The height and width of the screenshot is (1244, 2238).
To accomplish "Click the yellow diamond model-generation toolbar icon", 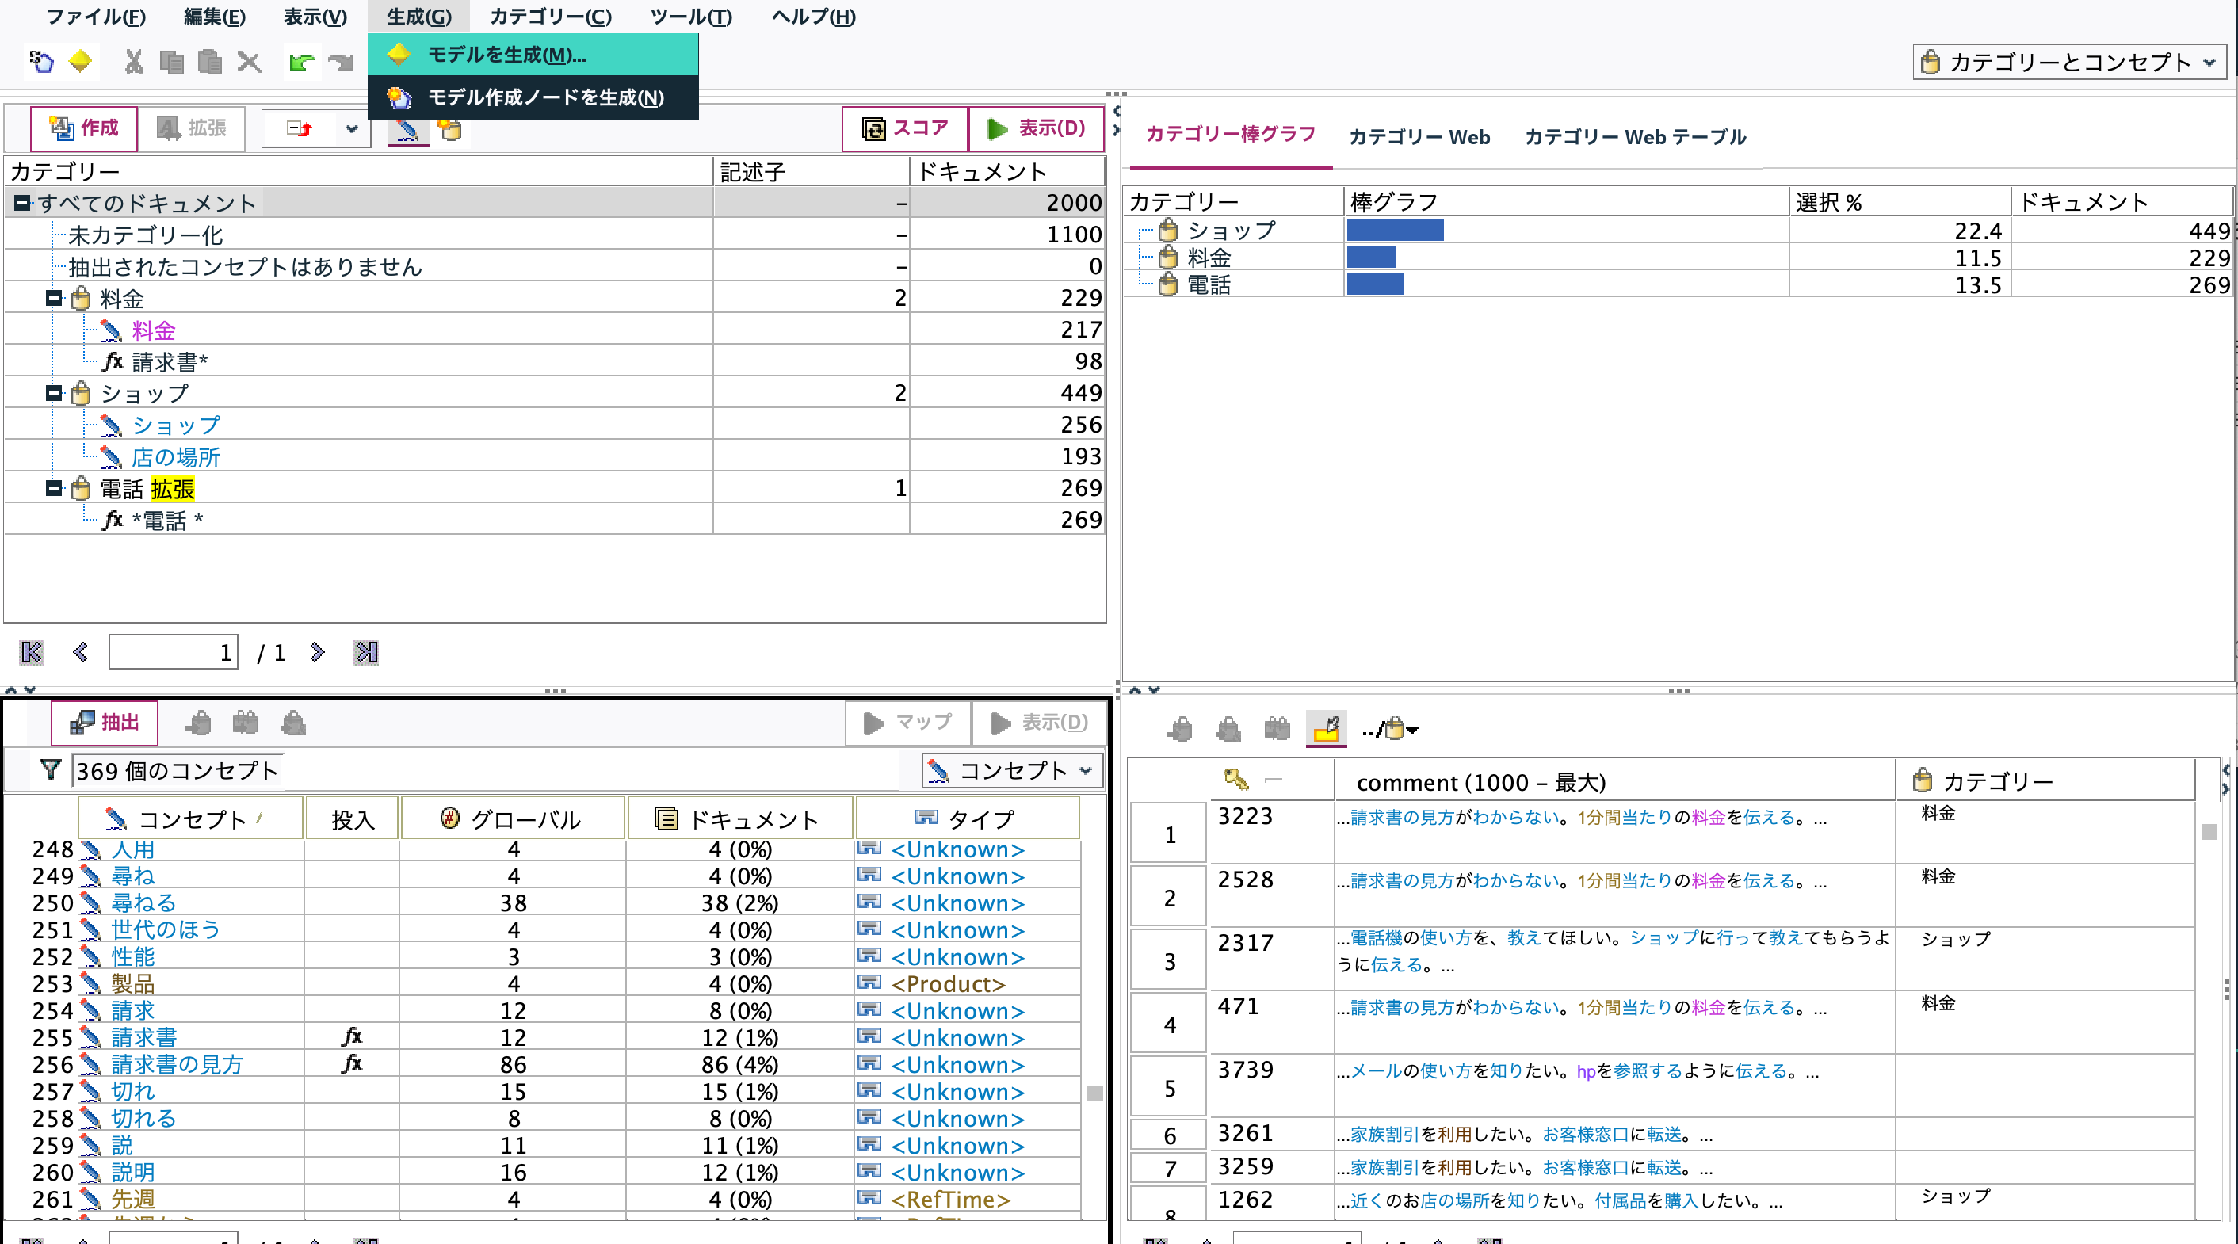I will click(x=81, y=62).
